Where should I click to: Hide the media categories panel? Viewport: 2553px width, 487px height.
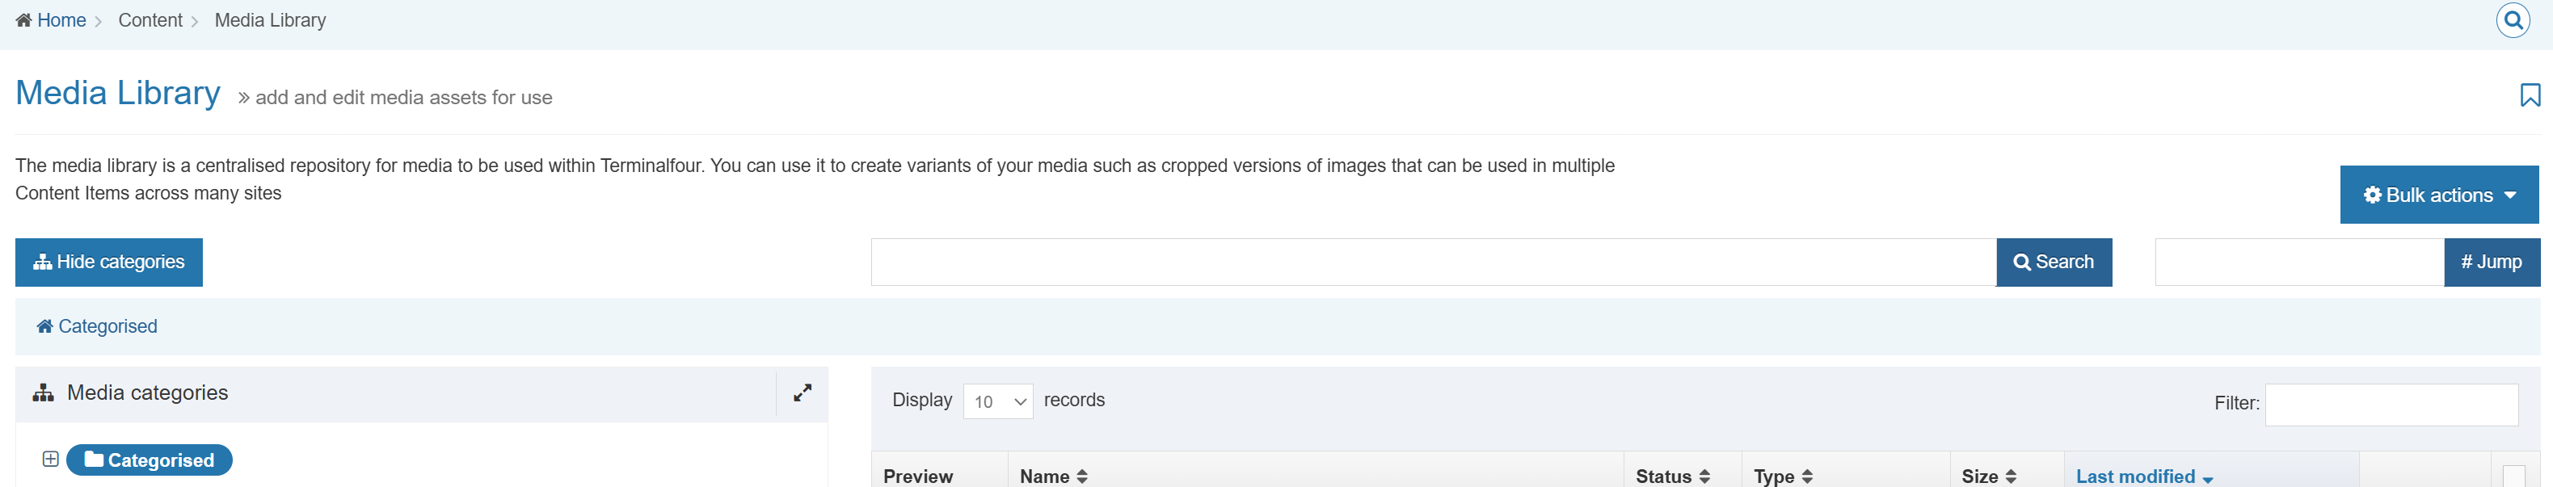click(x=109, y=262)
